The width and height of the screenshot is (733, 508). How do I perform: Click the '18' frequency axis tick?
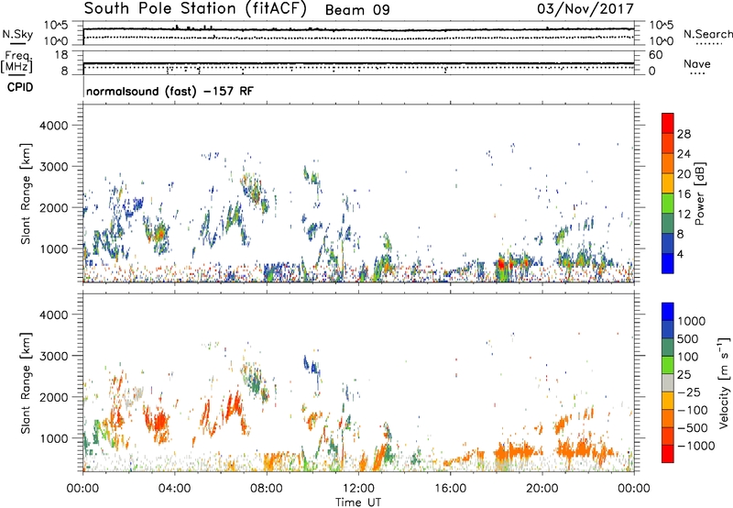coord(61,55)
